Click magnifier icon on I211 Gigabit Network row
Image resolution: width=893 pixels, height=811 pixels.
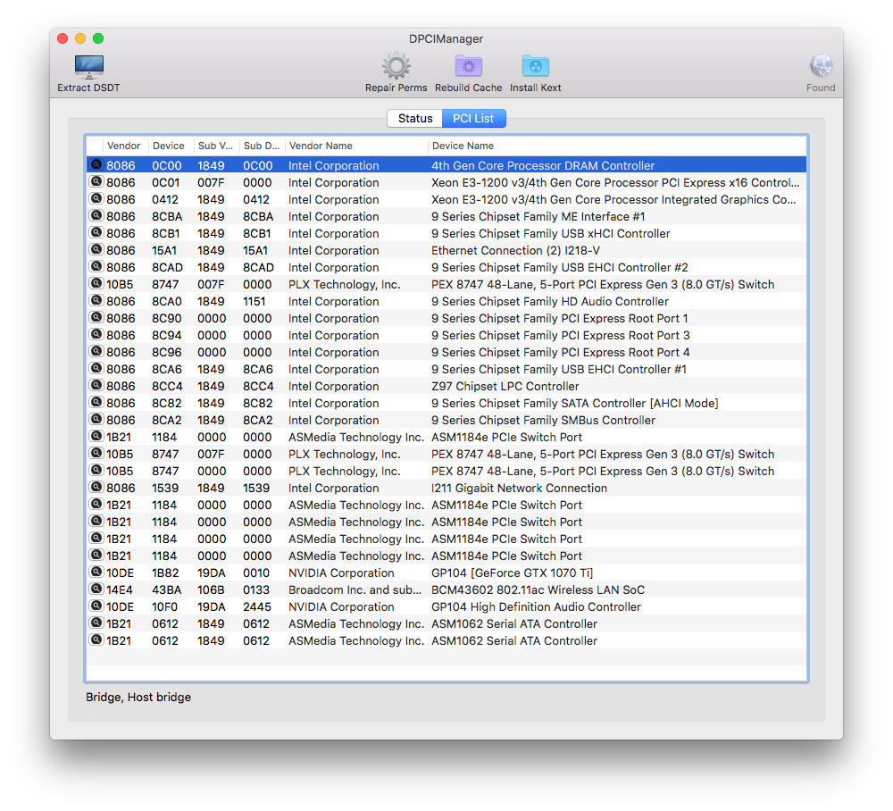pyautogui.click(x=96, y=487)
